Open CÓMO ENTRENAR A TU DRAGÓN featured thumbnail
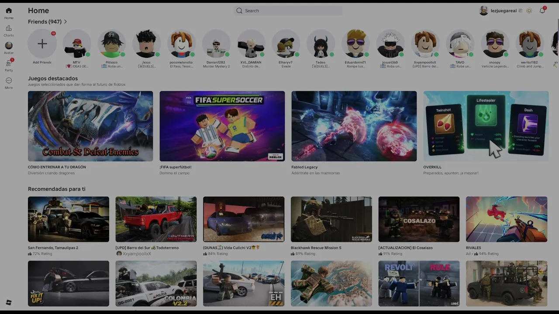This screenshot has width=559, height=314. (x=90, y=126)
